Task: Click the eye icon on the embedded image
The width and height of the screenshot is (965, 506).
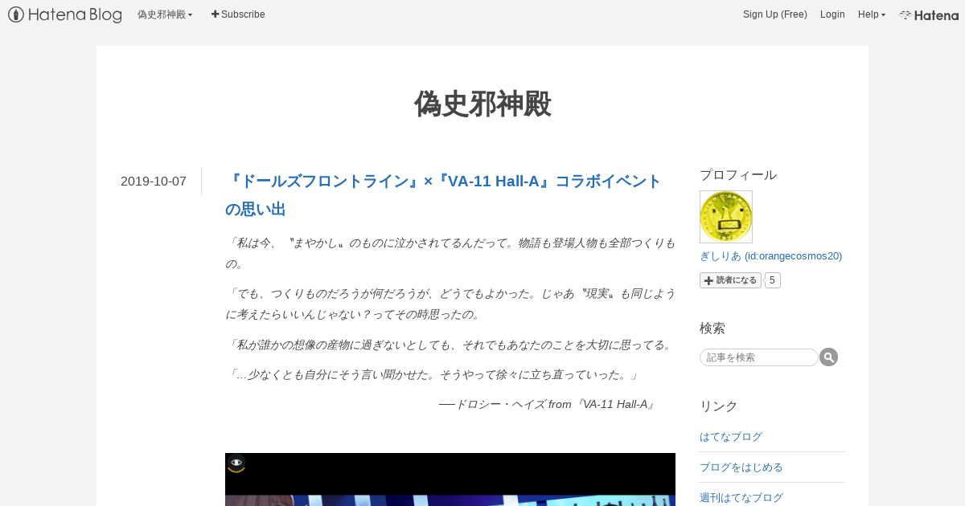Action: [x=236, y=463]
